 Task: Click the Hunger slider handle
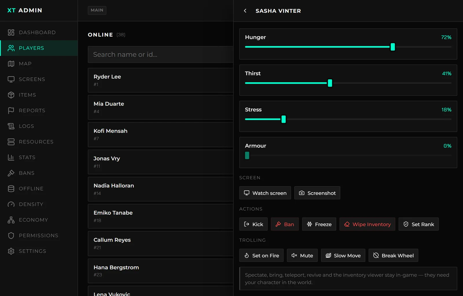(x=393, y=47)
